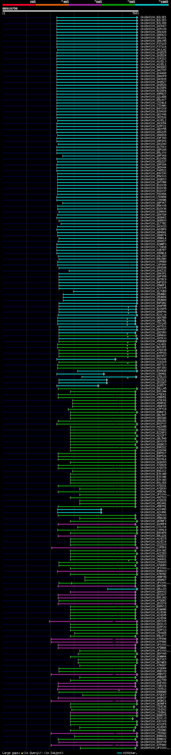Select hit UniRef100_Q42797
The image size is (171, 755).
(153, 70)
